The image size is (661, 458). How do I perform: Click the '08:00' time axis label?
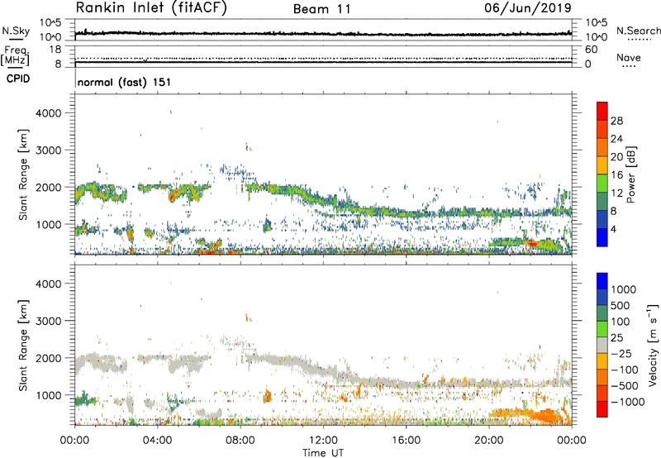pyautogui.click(x=240, y=441)
